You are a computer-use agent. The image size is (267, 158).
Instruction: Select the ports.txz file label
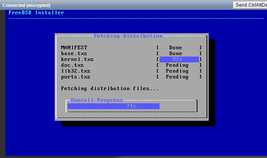pos(76,77)
